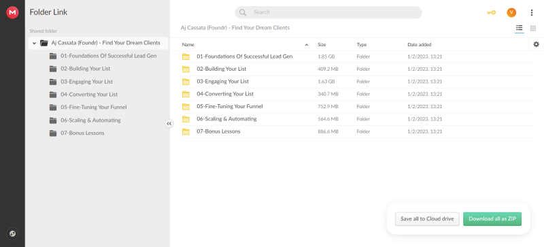Image resolution: width=544 pixels, height=247 pixels.
Task: Click the 07-Bonus Lessons folder icon in list
Action: point(186,131)
